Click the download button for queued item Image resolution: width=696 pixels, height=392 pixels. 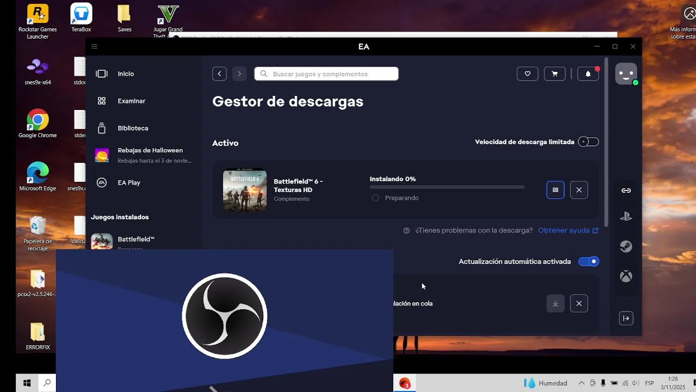click(x=555, y=303)
